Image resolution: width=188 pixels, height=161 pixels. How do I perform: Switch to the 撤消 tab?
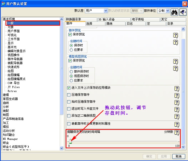pos(116,24)
